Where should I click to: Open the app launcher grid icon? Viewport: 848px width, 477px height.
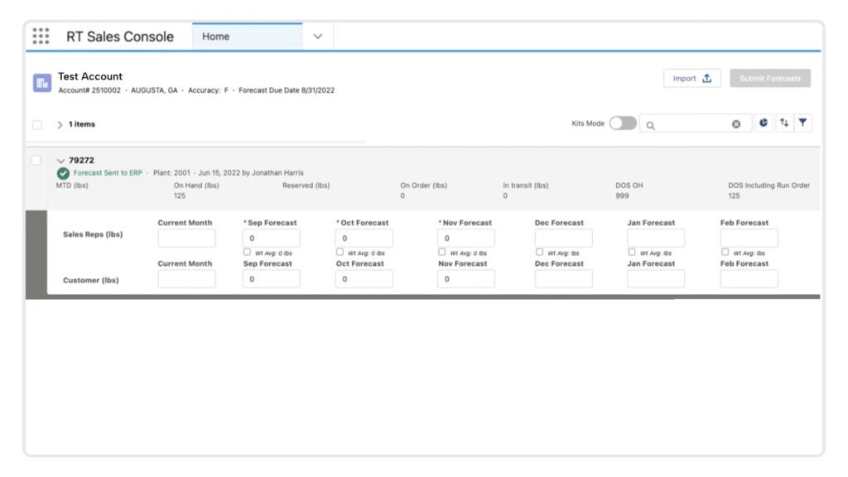(x=41, y=36)
